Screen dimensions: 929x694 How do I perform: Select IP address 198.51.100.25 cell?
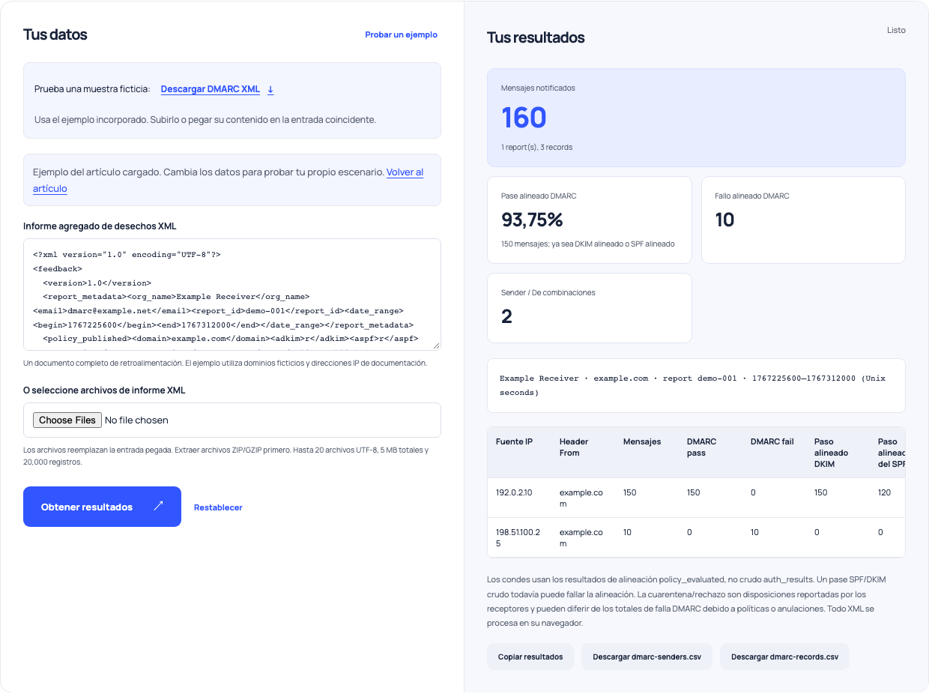(x=518, y=537)
